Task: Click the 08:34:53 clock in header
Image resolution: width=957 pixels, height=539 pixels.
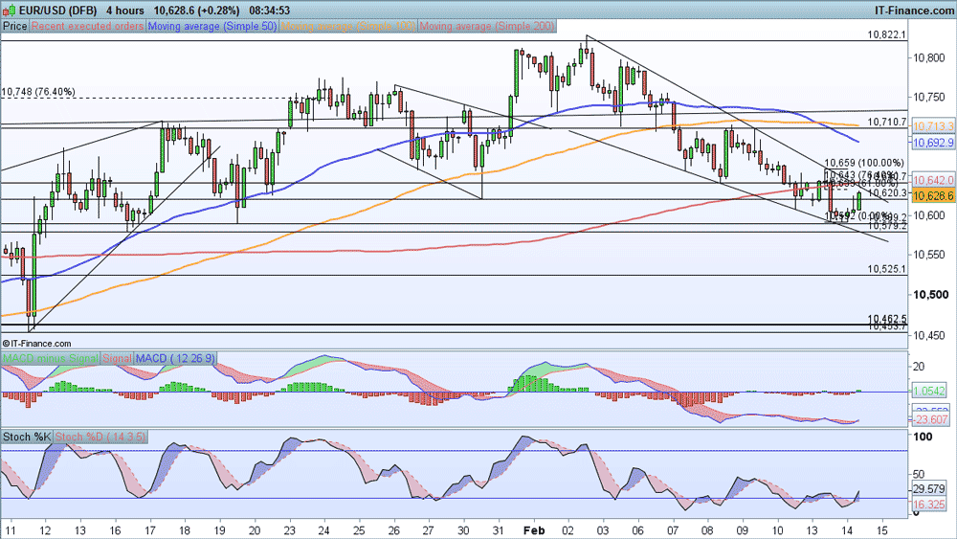Action: click(270, 11)
